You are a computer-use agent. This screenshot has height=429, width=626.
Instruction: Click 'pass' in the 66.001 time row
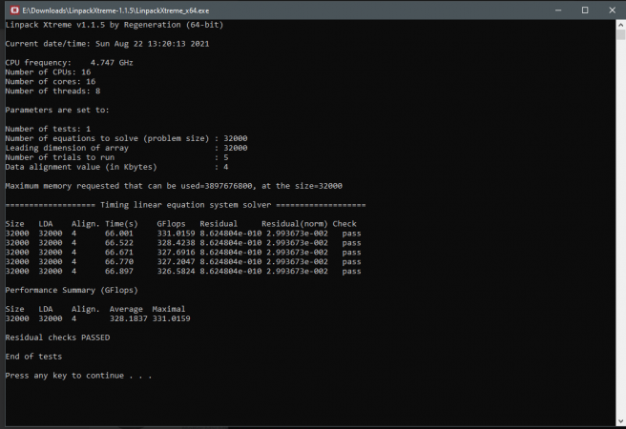(351, 234)
